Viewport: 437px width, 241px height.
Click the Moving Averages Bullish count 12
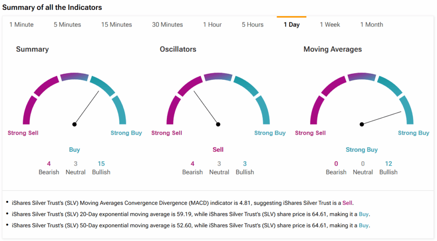[x=388, y=164]
